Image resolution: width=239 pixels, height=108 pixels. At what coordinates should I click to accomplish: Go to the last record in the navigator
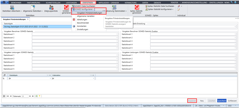tap(33, 96)
